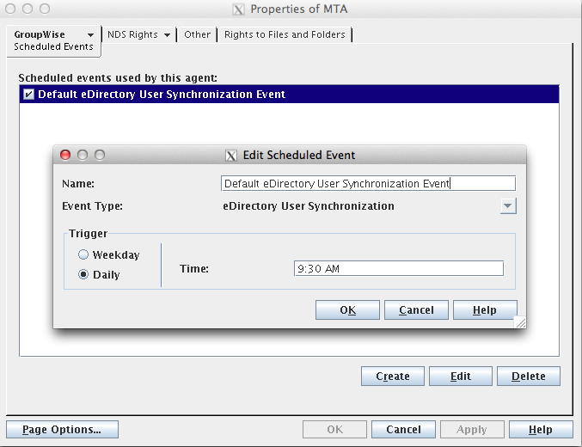Expand the NDS Rights tab dropdown arrow
Image resolution: width=582 pixels, height=447 pixels.
pos(167,35)
